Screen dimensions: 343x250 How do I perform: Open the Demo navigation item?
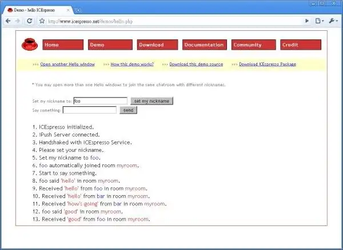click(x=110, y=45)
